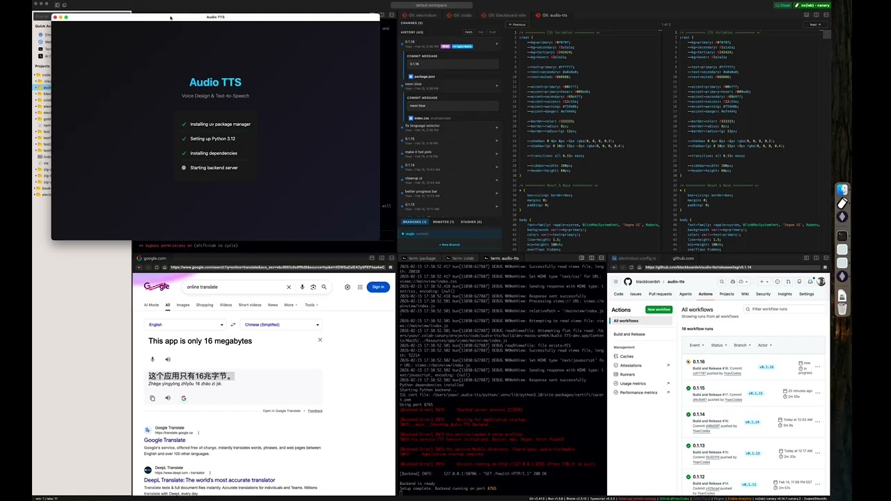
Task: Listen to the Chinese translation speaker icon
Action: [168, 398]
